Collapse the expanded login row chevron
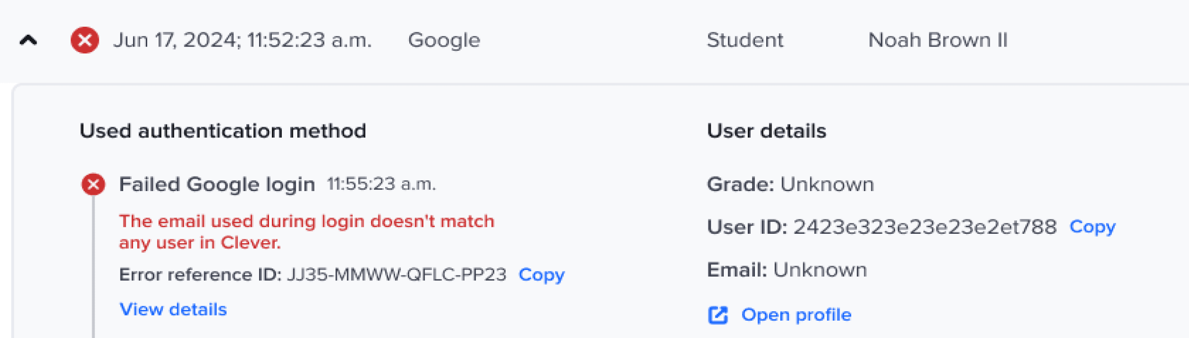 [28, 40]
